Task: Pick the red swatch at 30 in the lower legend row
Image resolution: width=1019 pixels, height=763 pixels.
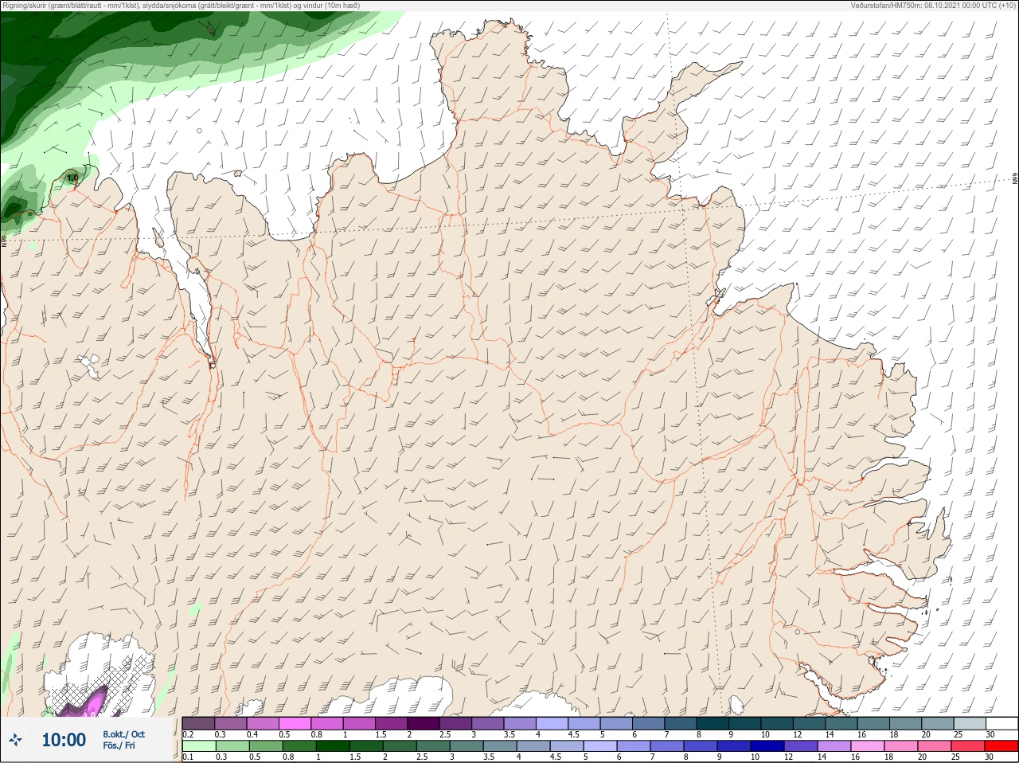Action: click(1002, 746)
